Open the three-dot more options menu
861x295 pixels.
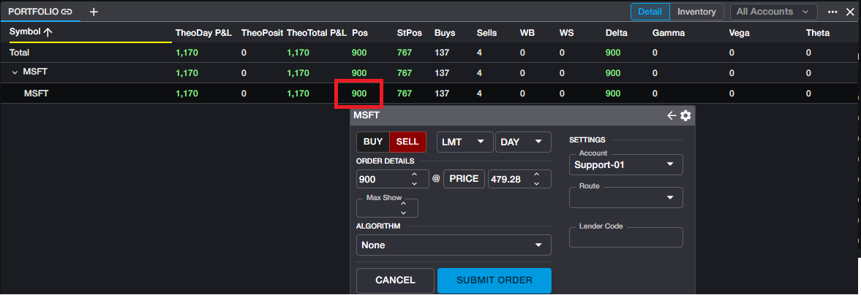(x=832, y=12)
